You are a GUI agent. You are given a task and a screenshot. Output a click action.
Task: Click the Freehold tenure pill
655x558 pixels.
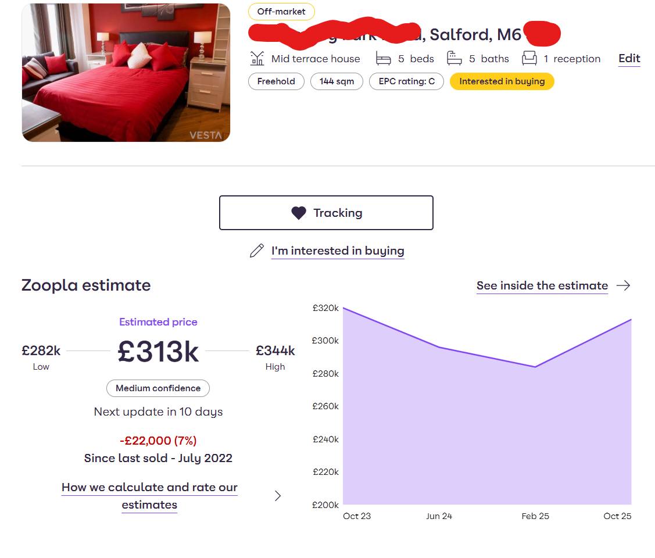(276, 81)
